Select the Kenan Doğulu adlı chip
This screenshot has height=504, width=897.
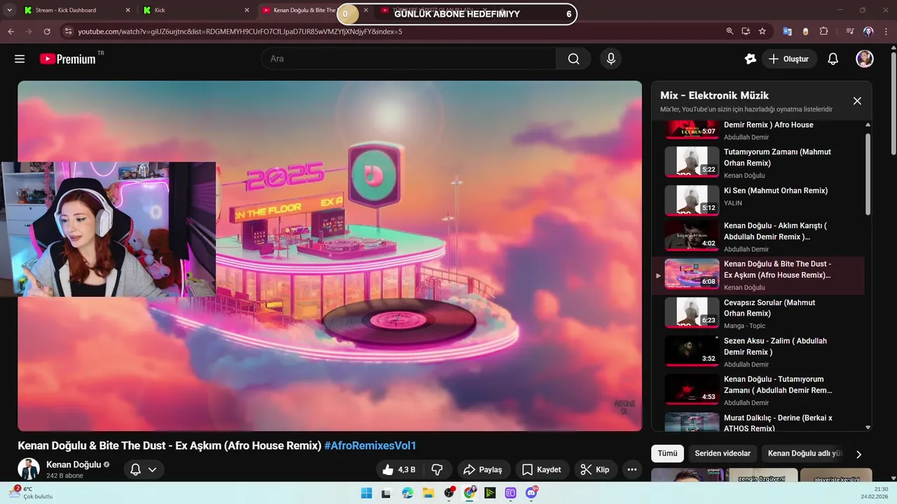click(x=804, y=454)
